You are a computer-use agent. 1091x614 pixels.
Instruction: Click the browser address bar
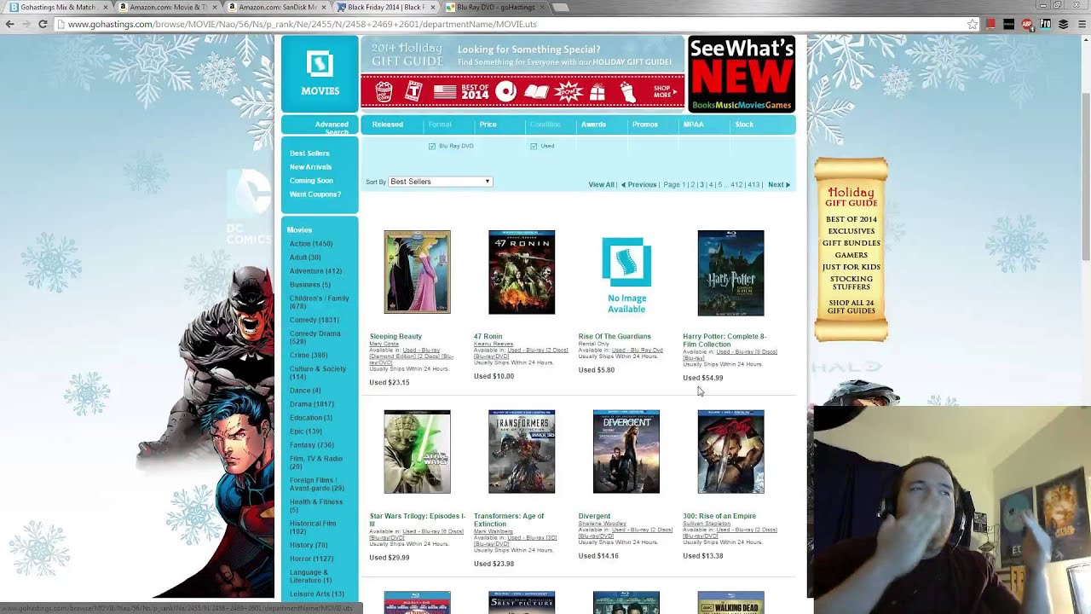coord(511,24)
